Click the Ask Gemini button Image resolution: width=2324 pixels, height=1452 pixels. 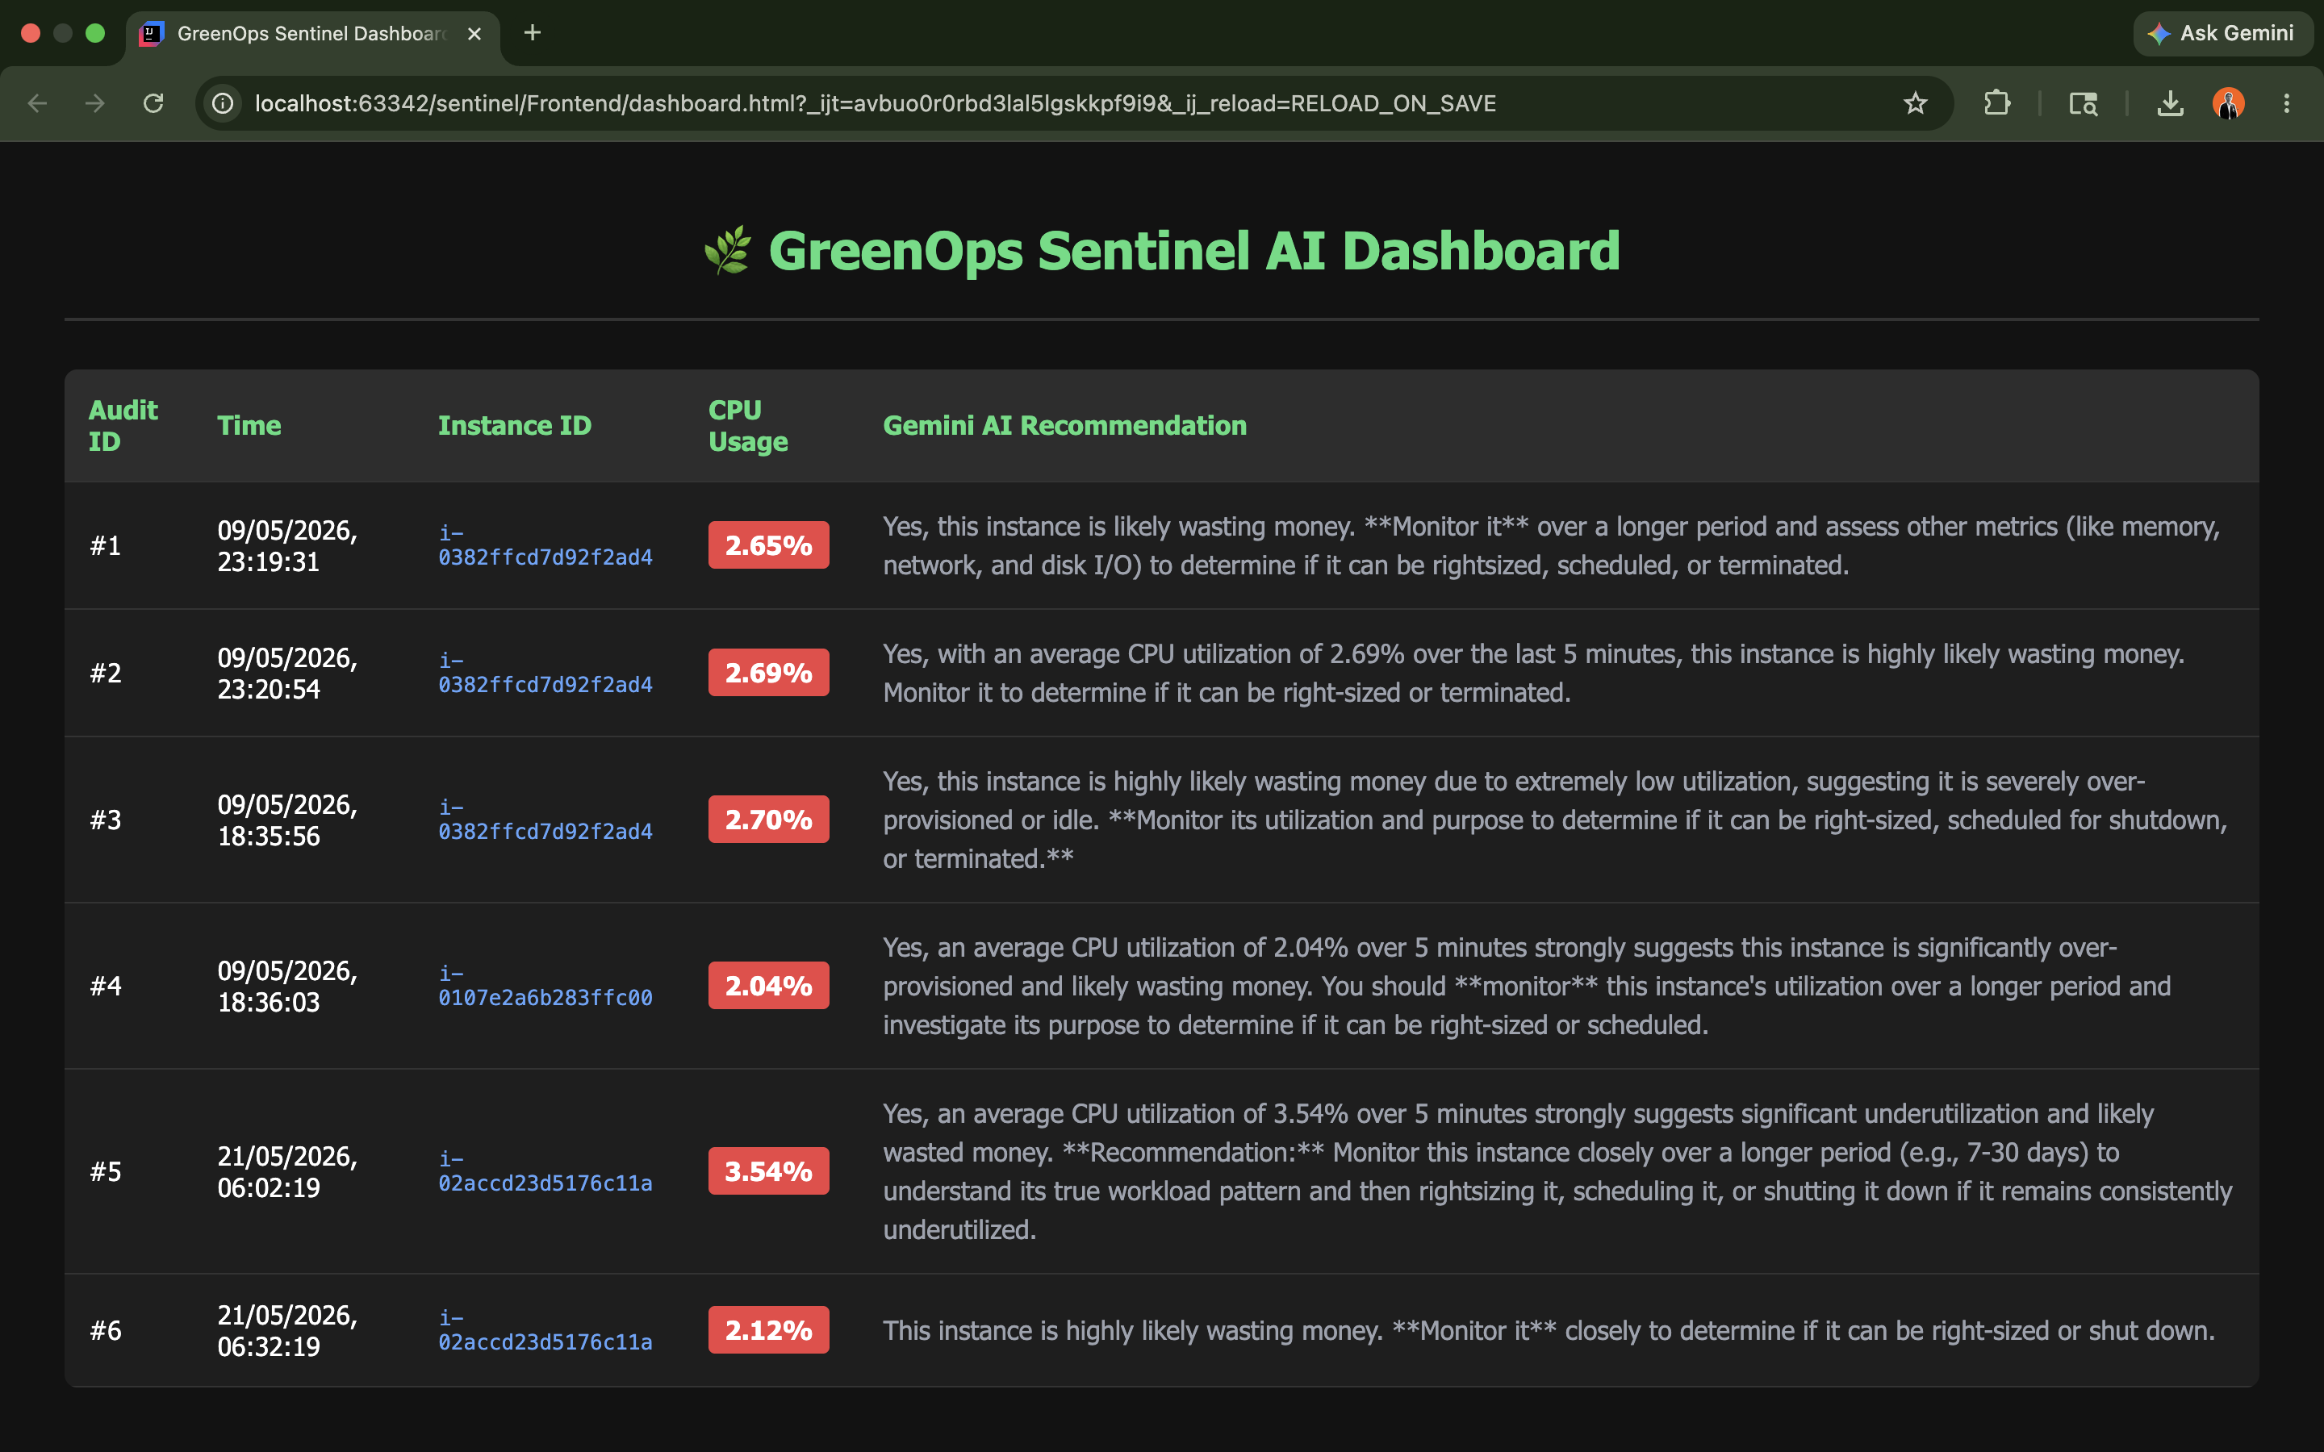[x=2222, y=34]
